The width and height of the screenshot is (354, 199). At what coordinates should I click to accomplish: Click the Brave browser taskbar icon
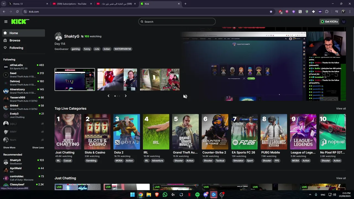tap(157, 195)
